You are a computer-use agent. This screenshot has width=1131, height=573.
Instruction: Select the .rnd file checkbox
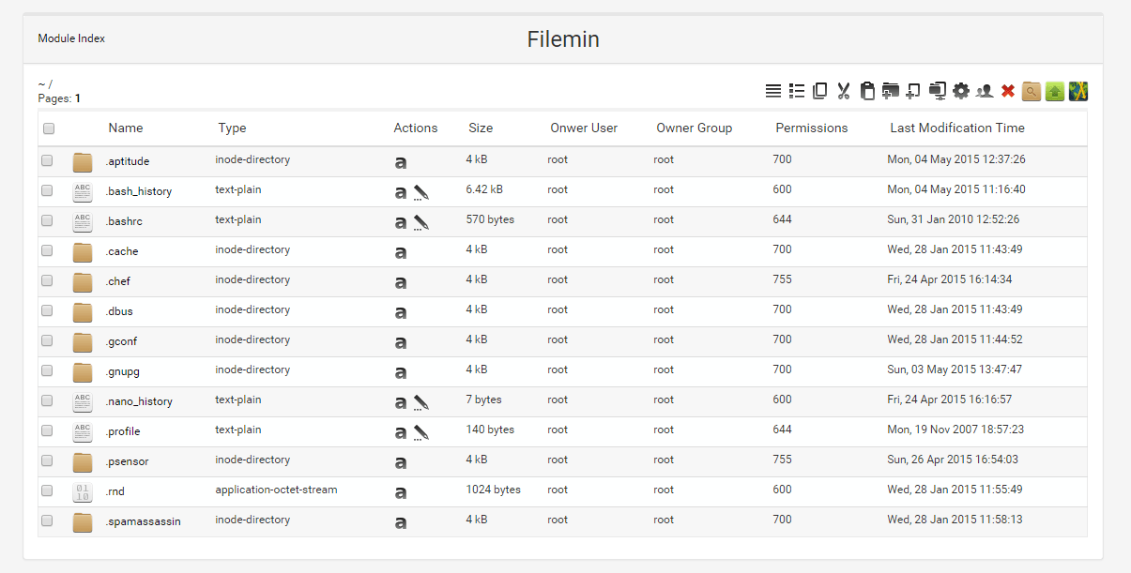47,490
